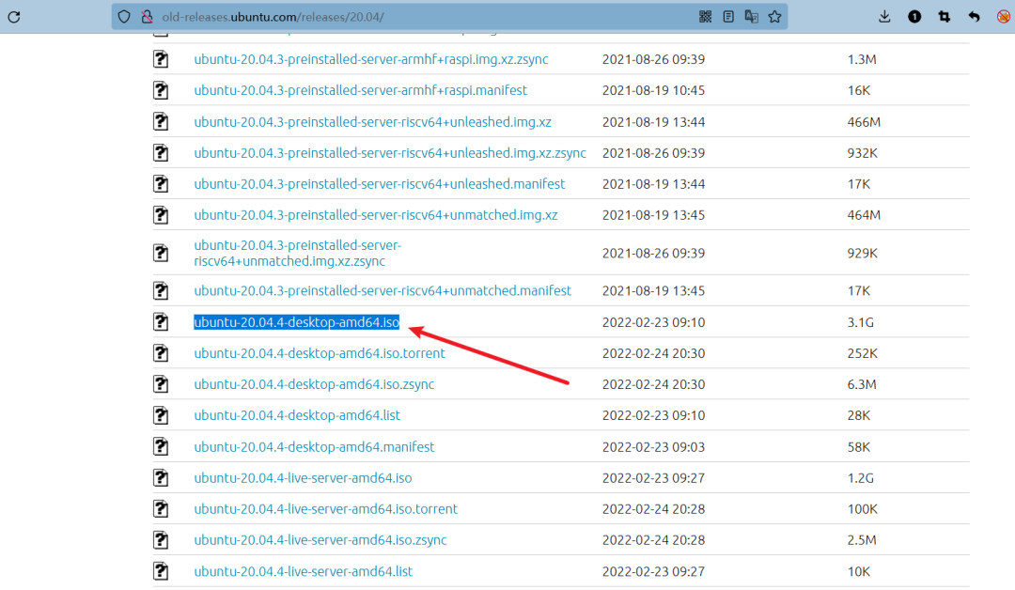Open riscv64+unmatched.img.xz.zsync two-line link

pos(297,253)
